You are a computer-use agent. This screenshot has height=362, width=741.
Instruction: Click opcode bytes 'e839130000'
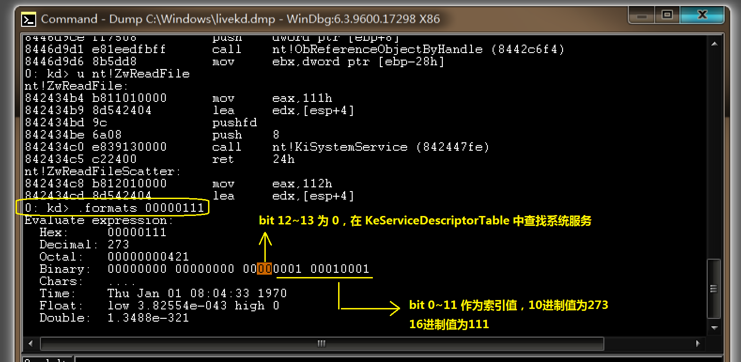(130, 147)
